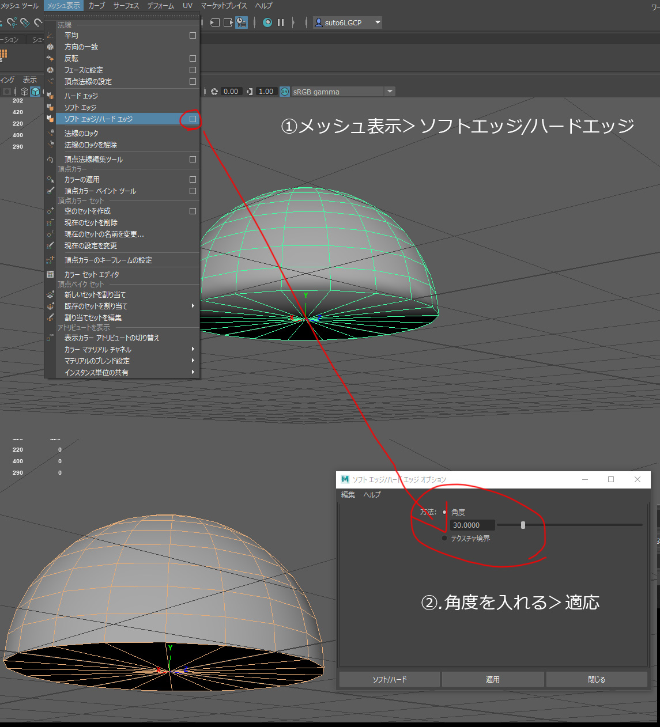Screen dimensions: 660x727
Task: Click the angle slider in the options dialog
Action: click(x=523, y=525)
